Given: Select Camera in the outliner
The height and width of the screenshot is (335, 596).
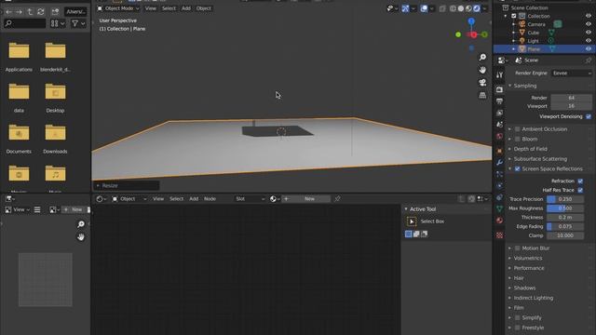Looking at the screenshot, I should pyautogui.click(x=536, y=24).
